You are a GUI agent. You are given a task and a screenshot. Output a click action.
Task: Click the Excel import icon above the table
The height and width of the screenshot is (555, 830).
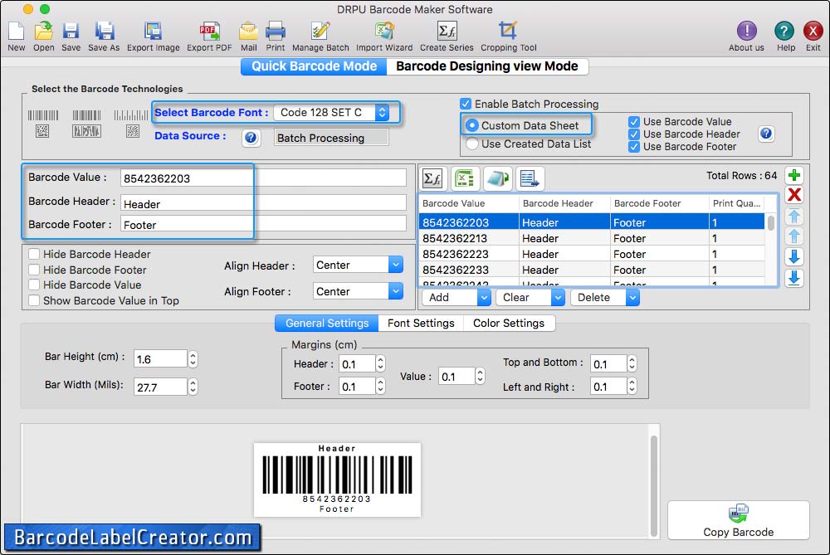(x=465, y=179)
